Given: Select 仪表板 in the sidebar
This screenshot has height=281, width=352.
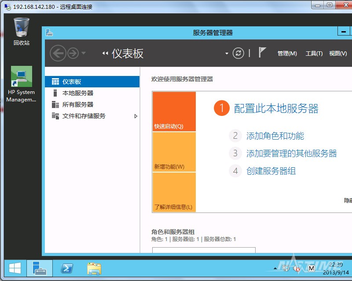Looking at the screenshot, I should pyautogui.click(x=92, y=82).
